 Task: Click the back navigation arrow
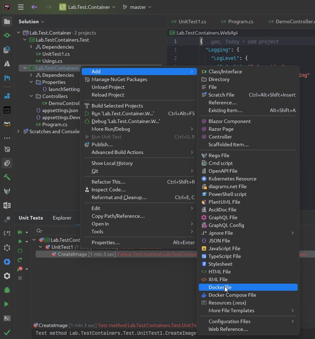click(x=34, y=7)
